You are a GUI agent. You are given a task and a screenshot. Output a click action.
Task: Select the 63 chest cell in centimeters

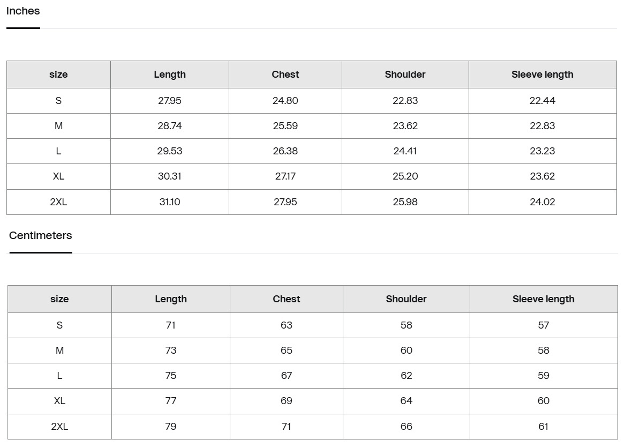pos(287,325)
